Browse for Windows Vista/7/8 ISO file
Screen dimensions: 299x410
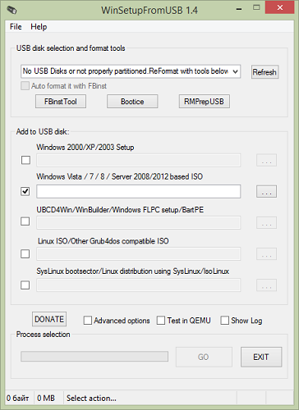point(266,191)
